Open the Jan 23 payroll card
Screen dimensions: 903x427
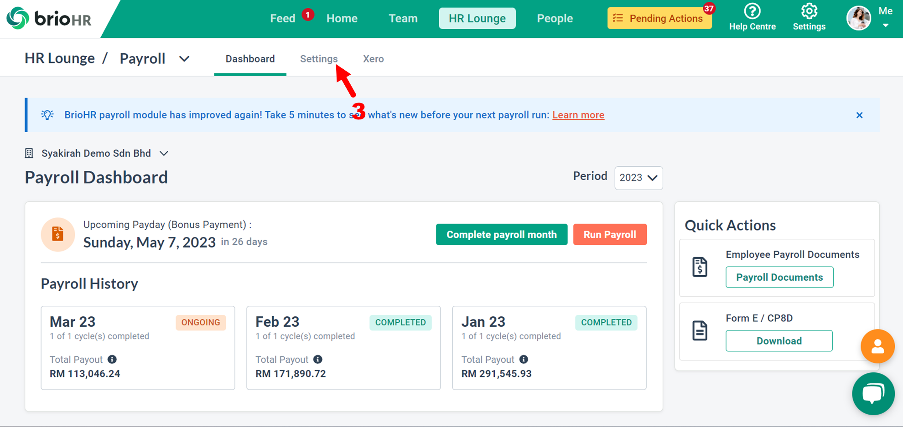pos(549,348)
